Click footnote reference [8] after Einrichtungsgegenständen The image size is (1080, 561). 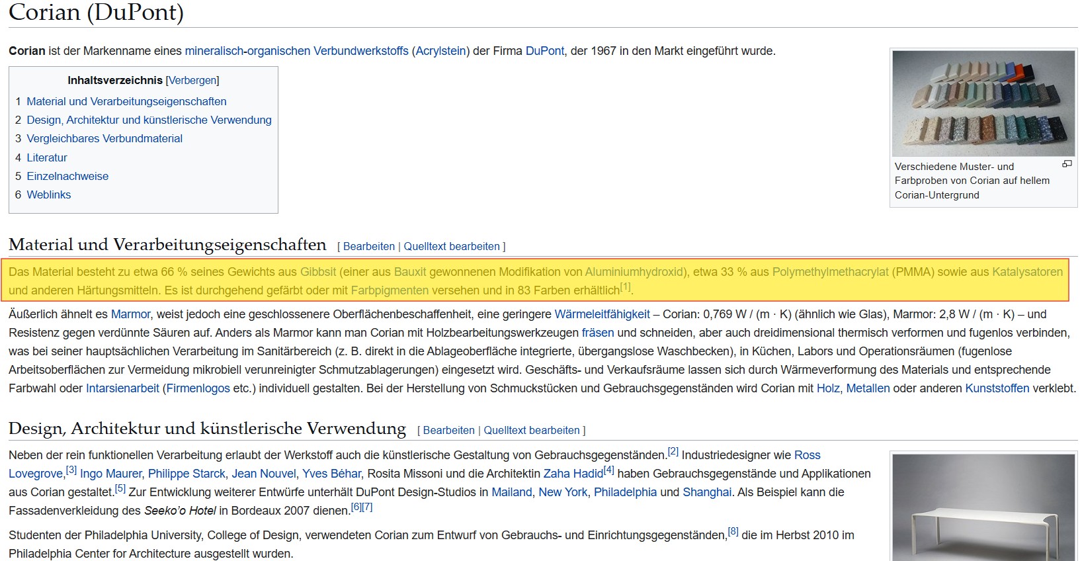click(733, 532)
